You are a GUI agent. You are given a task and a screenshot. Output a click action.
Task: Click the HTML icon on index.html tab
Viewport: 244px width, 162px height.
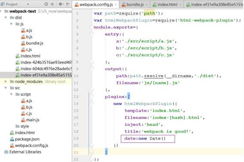pyautogui.click(x=154, y=5)
